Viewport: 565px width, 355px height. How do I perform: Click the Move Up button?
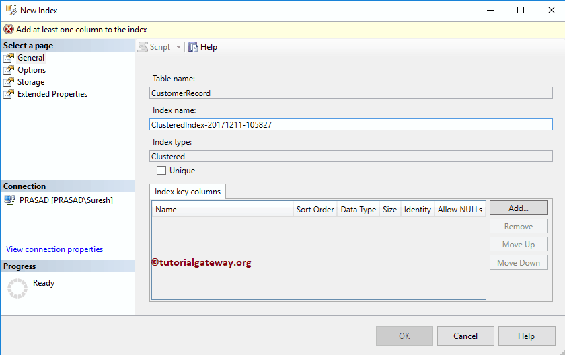pyautogui.click(x=518, y=245)
